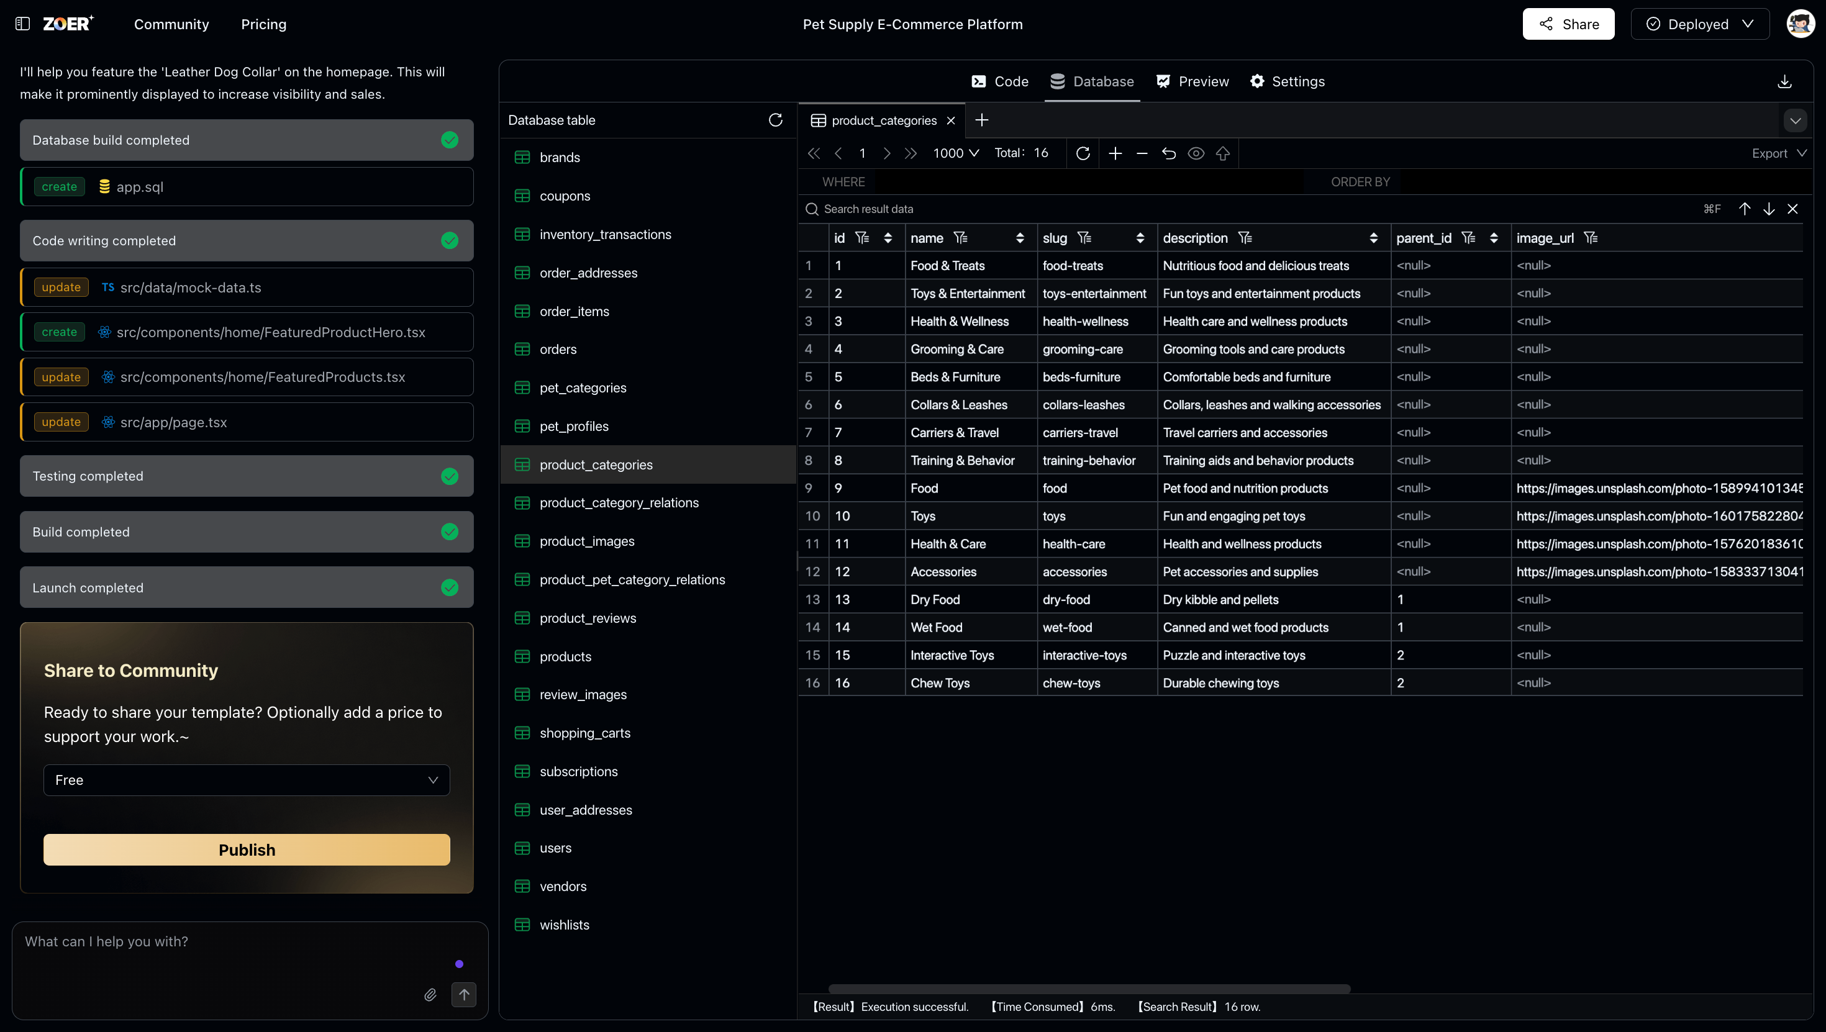Screen dimensions: 1826x1032
Task: Commit changes with the upload arrow icon
Action: (x=1224, y=153)
